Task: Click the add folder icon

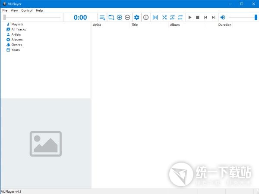Action: [x=111, y=17]
